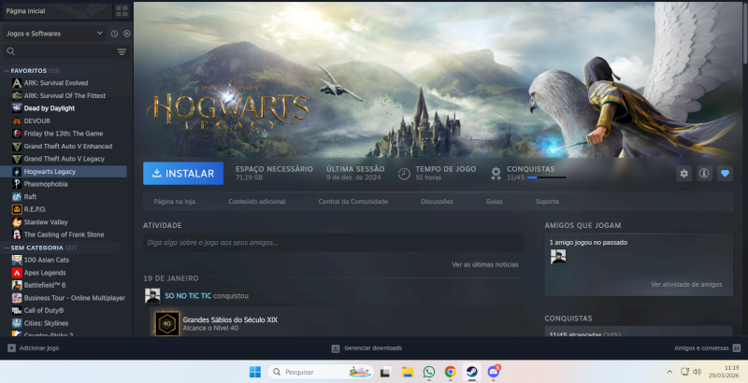748x383 pixels.
Task: Open Conteúdo adicional tab
Action: click(x=256, y=202)
